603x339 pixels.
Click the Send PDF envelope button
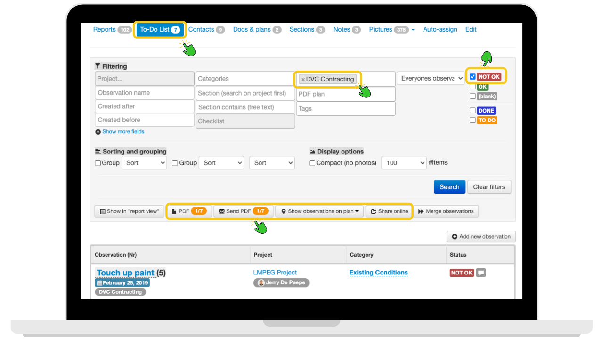(x=243, y=211)
